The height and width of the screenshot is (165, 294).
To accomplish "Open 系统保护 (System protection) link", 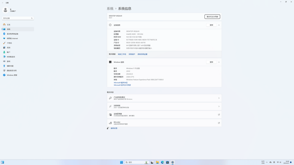I will point(132,54).
